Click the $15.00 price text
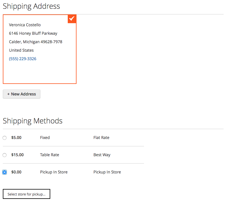Screen dimensions: 225x200 [18, 155]
